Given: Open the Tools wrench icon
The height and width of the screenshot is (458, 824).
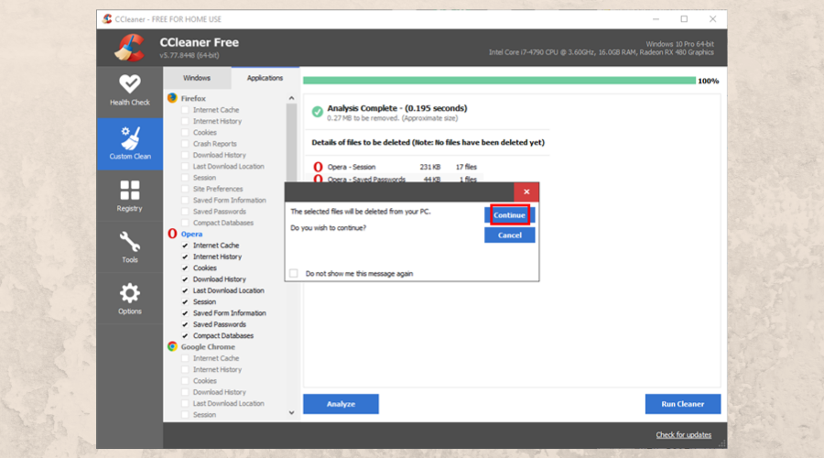Looking at the screenshot, I should coord(130,242).
